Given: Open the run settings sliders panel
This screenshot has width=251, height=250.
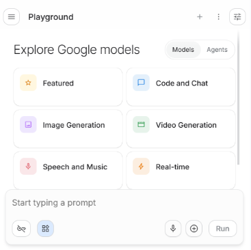Looking at the screenshot, I should (x=237, y=16).
